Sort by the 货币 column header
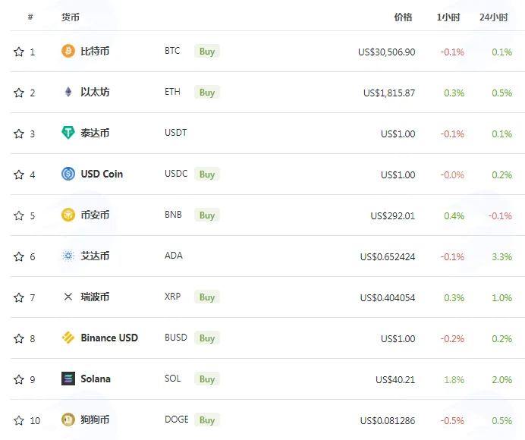525x440 pixels. coord(71,17)
